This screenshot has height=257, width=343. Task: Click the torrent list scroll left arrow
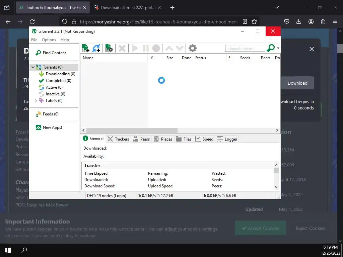(83, 131)
